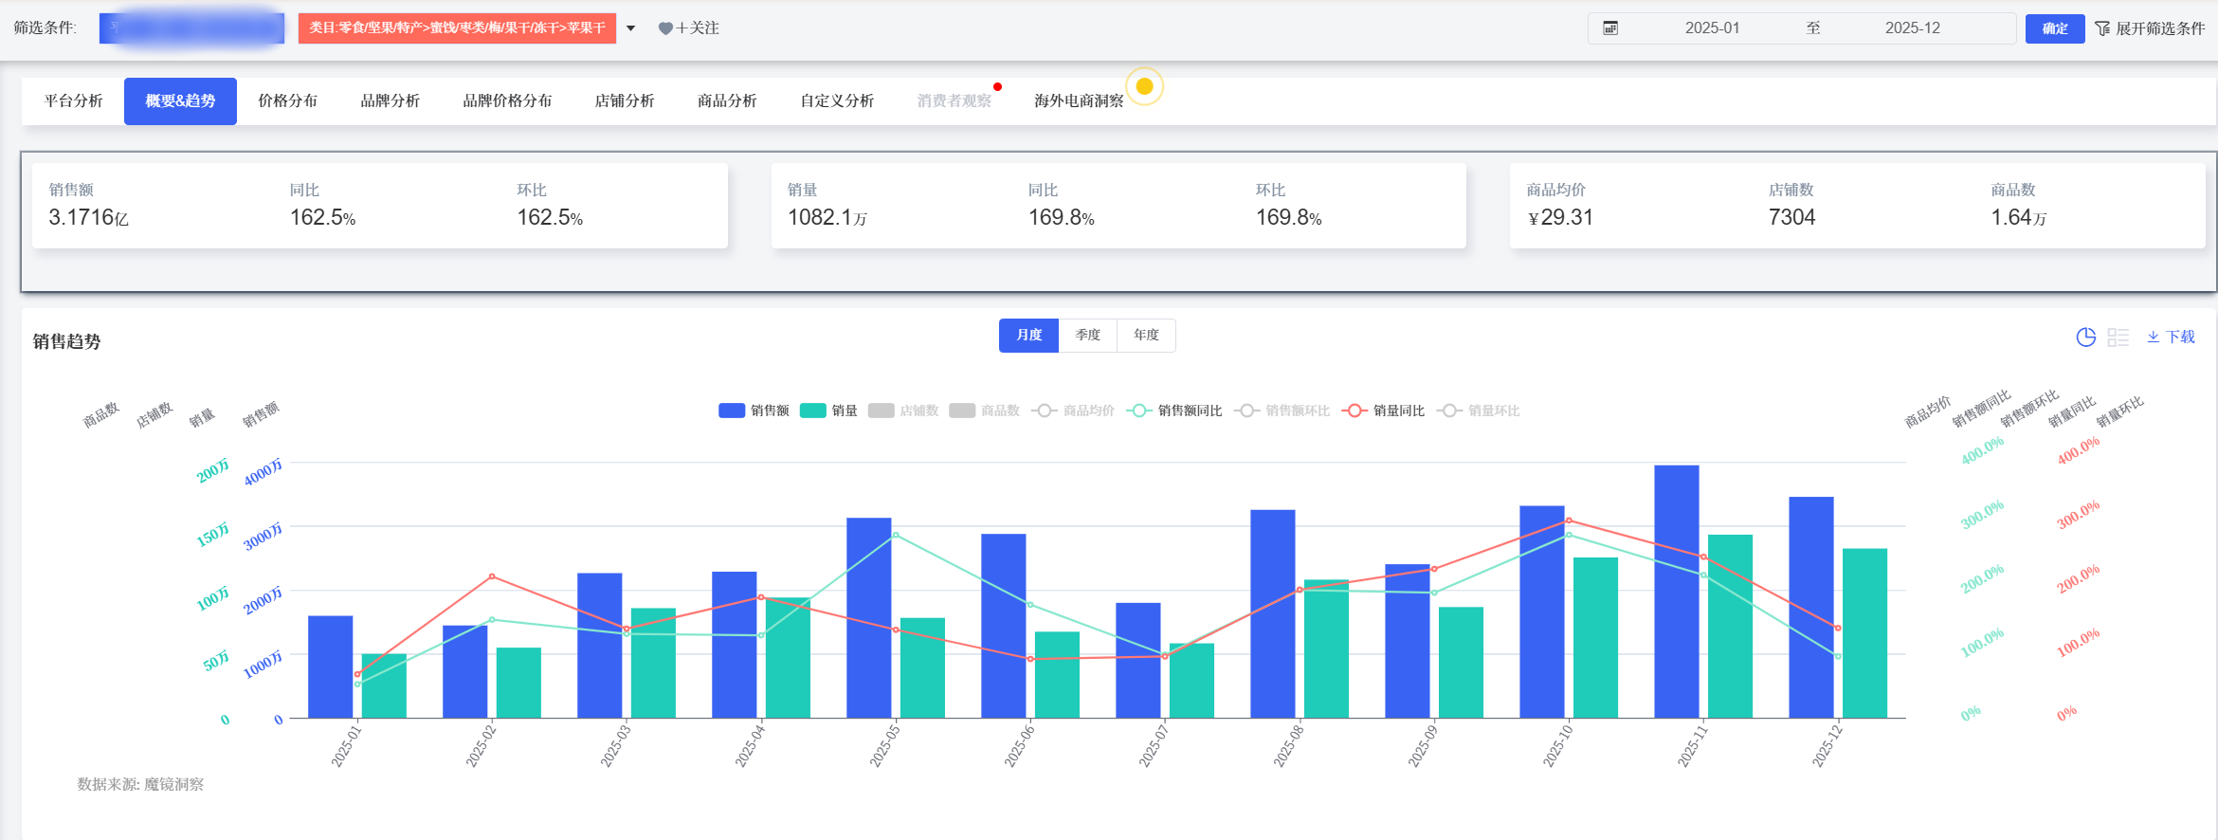
Task: Enable the 商品均价 line in legend
Action: [1074, 411]
